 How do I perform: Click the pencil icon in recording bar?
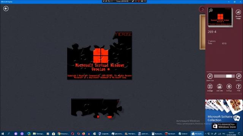pos(133,1)
